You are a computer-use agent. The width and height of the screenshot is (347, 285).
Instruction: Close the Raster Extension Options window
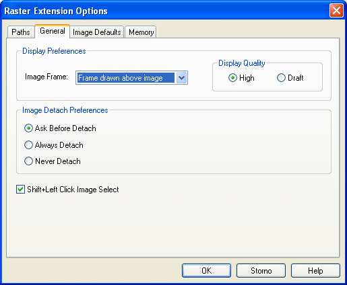pyautogui.click(x=336, y=11)
